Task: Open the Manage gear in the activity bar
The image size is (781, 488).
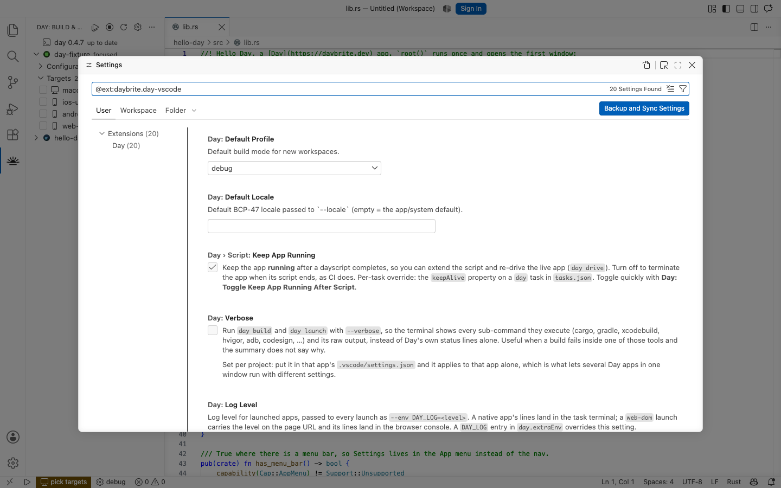Action: (13, 463)
